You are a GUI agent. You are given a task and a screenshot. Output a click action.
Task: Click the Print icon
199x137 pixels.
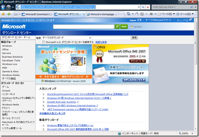pos(151,14)
